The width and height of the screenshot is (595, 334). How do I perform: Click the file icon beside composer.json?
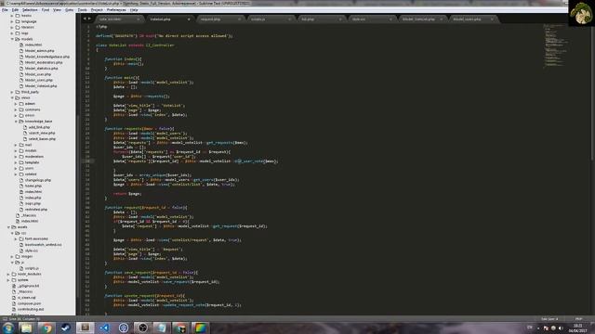14,303
